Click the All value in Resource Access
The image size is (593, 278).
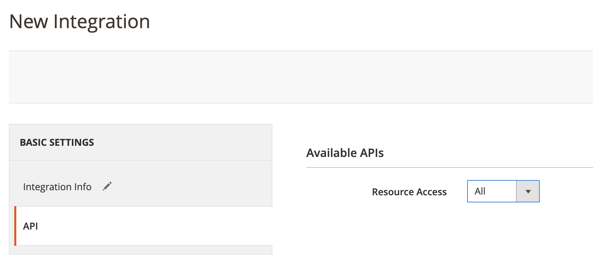coord(480,192)
